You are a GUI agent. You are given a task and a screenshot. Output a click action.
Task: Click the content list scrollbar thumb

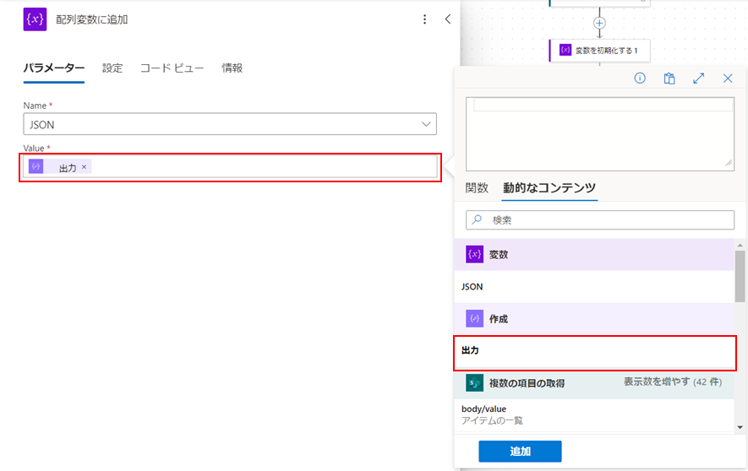click(740, 276)
